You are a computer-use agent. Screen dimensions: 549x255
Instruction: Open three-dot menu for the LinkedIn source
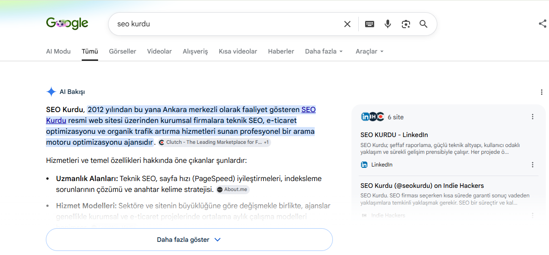533,165
